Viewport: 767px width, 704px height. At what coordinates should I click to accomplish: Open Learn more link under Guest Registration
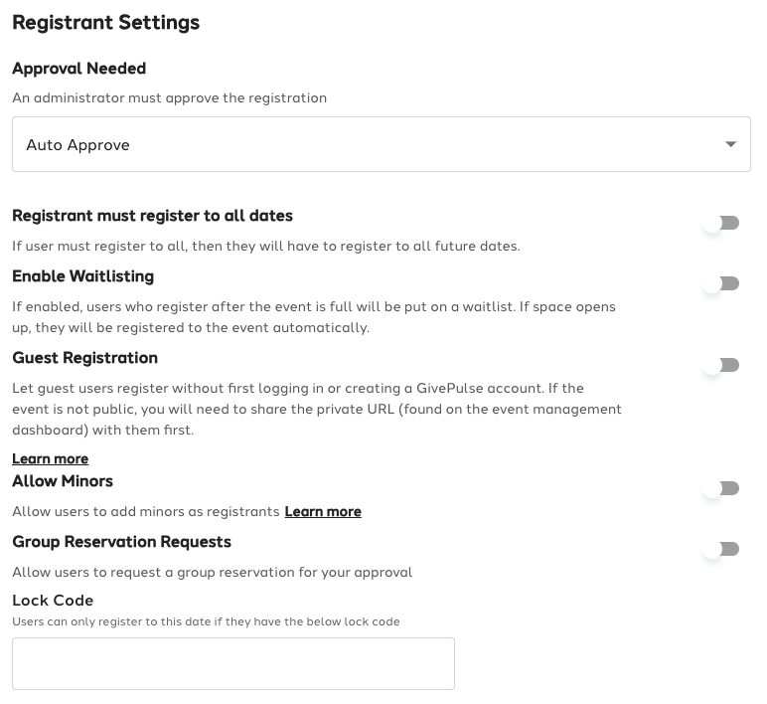pyautogui.click(x=51, y=458)
